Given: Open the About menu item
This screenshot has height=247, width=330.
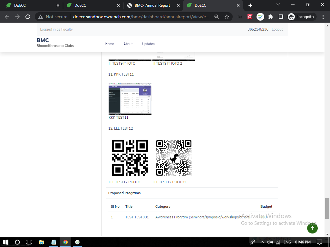Looking at the screenshot, I should [128, 44].
